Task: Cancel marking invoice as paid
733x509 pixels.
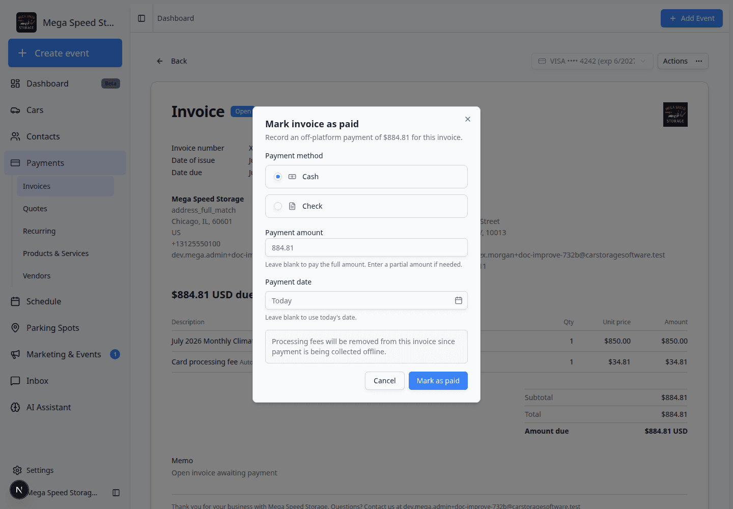Action: [x=385, y=381]
